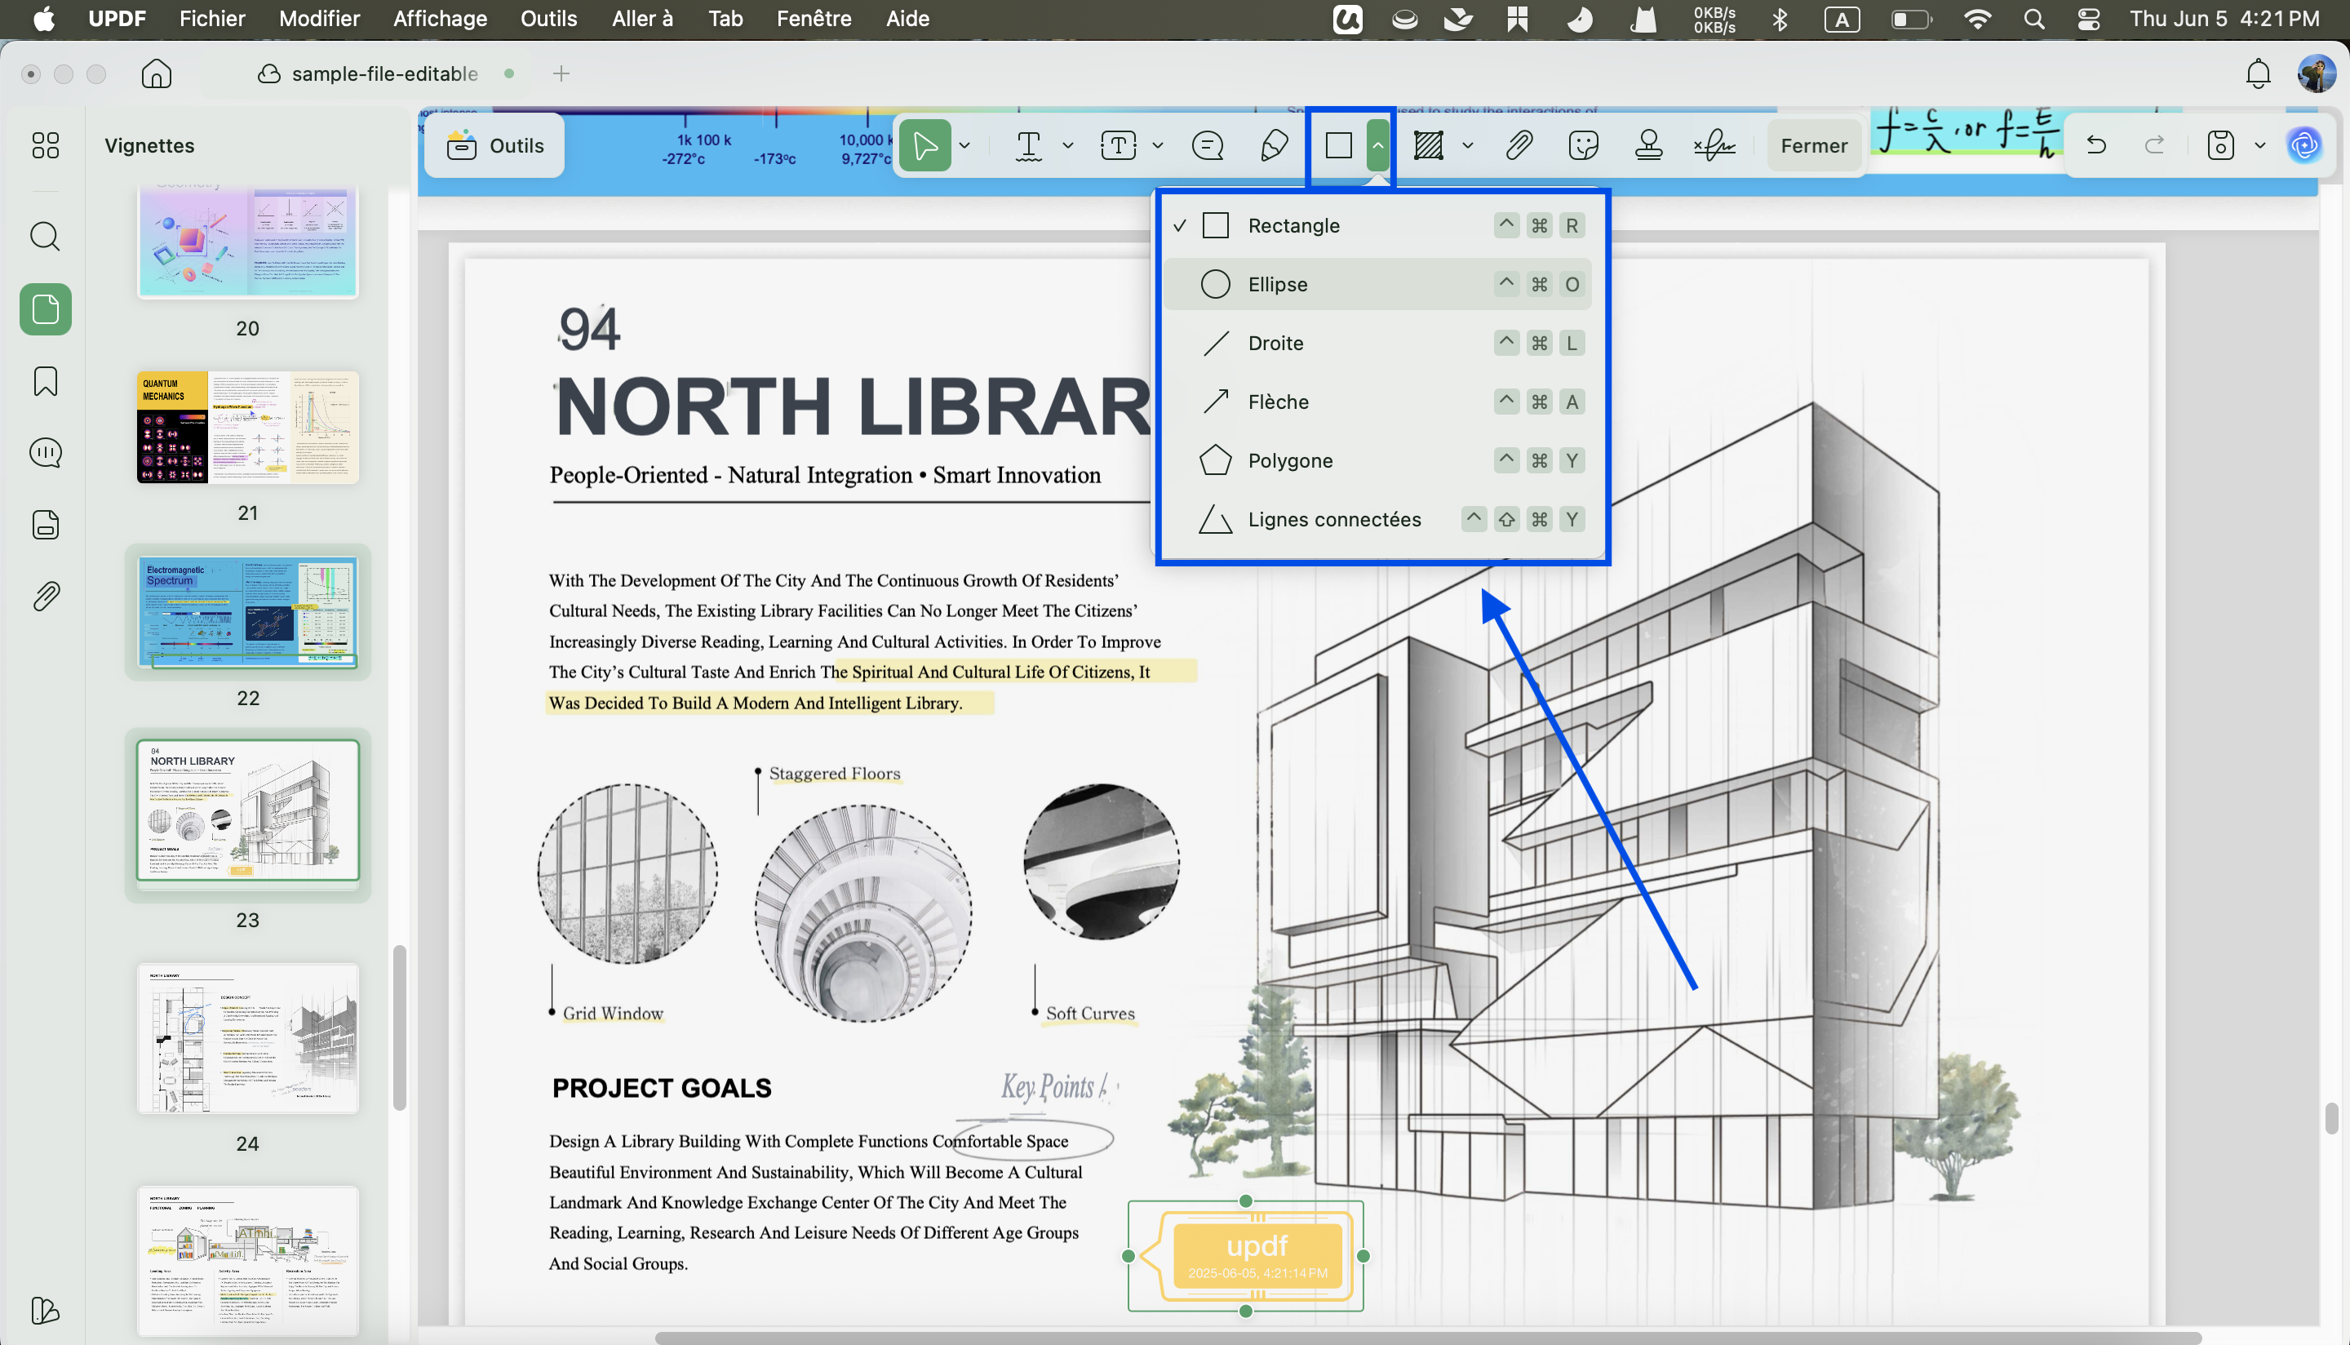Select the checked Rectangle shape option
This screenshot has width=2350, height=1345.
(1377, 225)
